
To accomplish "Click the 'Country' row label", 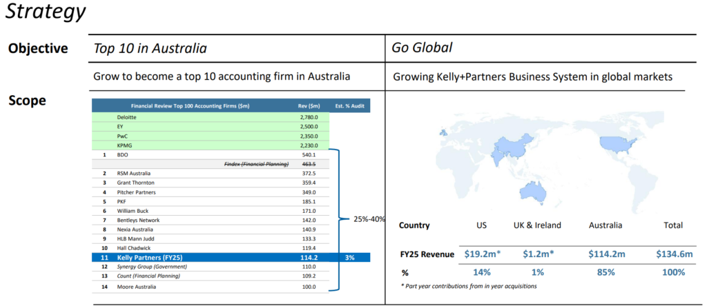I will 414,225.
